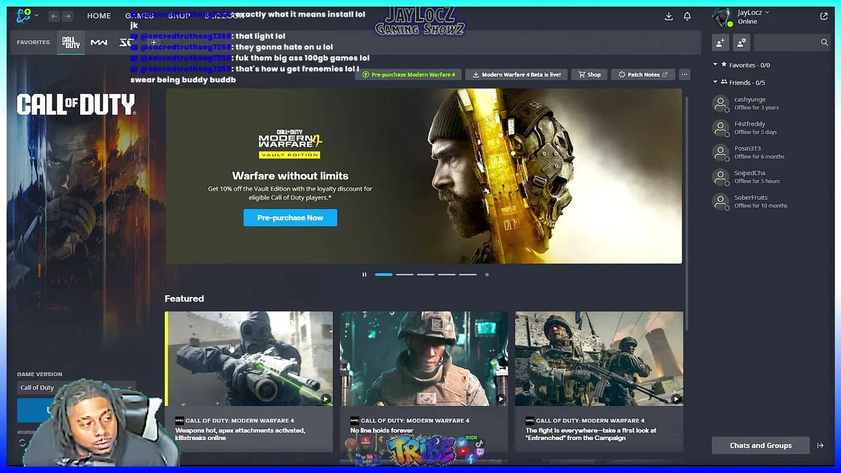This screenshot has height=473, width=841.
Task: Click Pre-purchase Modern Warfare 4 button
Action: (409, 74)
